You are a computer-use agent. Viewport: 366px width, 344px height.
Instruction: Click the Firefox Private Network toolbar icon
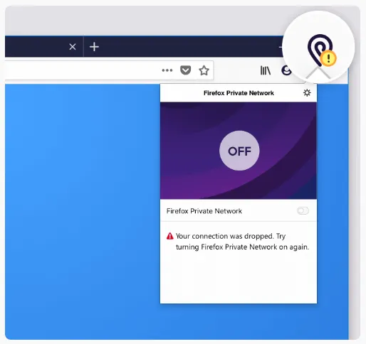[320, 50]
